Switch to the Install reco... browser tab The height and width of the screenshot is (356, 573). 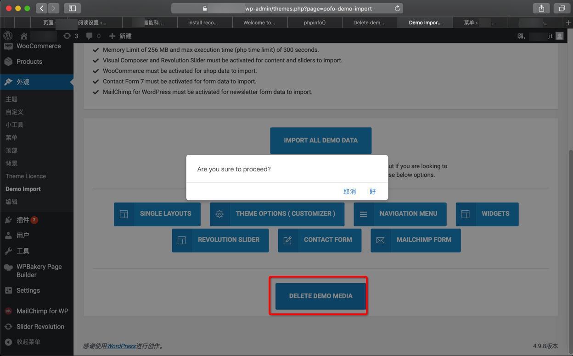205,22
